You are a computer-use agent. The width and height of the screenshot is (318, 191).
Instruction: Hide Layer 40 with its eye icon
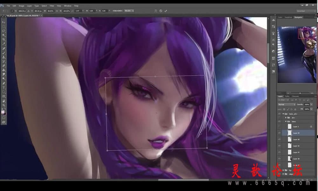pos(279,139)
